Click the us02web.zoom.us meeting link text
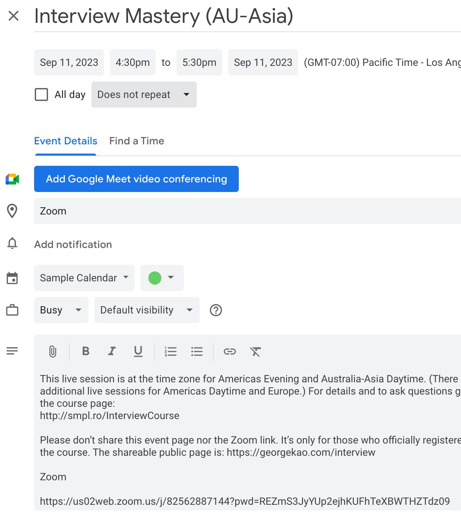Viewport: 461px width, 519px height. (245, 501)
